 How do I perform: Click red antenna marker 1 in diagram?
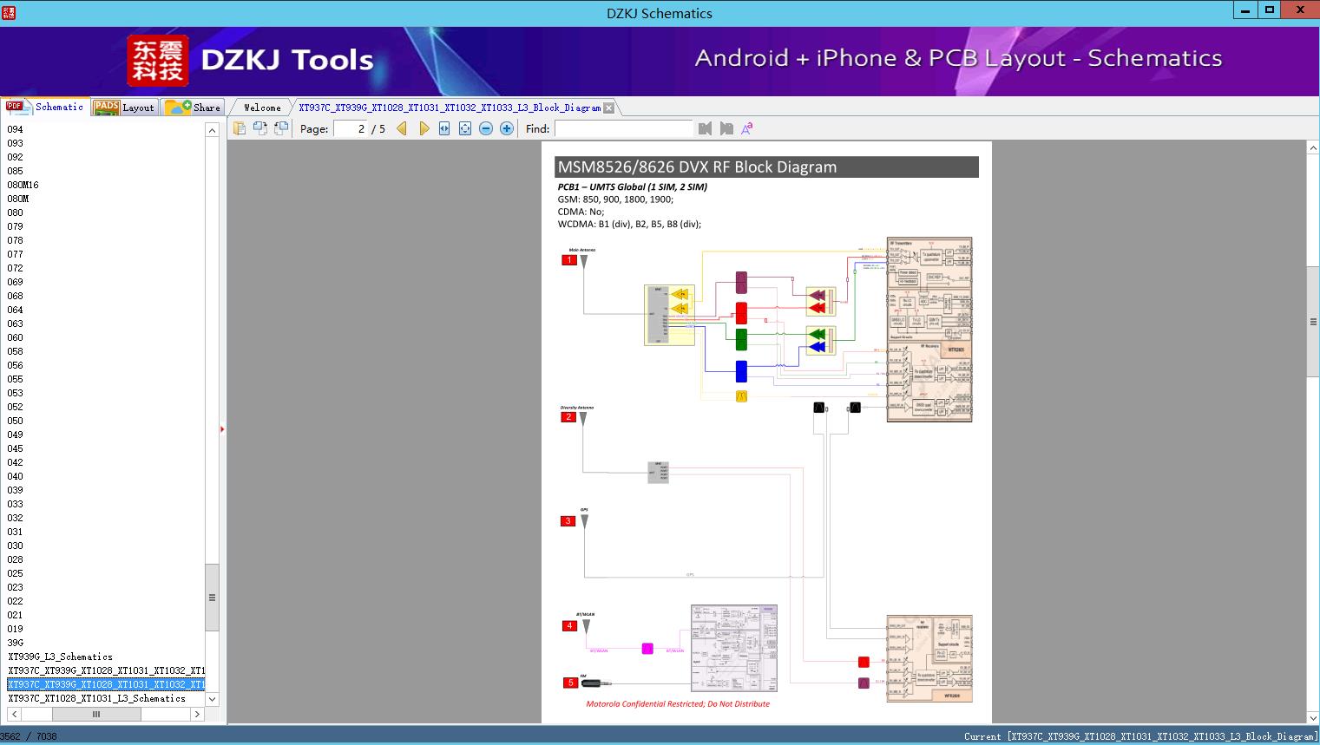click(569, 260)
